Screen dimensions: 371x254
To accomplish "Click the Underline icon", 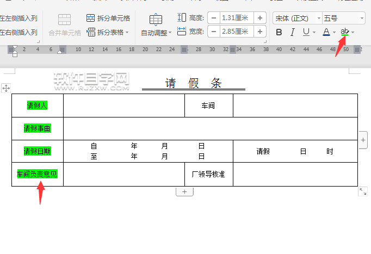I will (306, 33).
